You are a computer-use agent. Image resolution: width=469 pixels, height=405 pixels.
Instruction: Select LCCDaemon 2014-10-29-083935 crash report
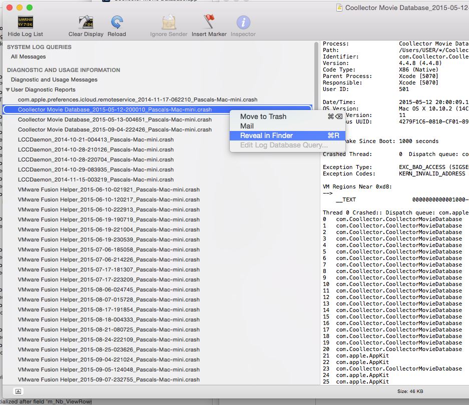pos(96,170)
